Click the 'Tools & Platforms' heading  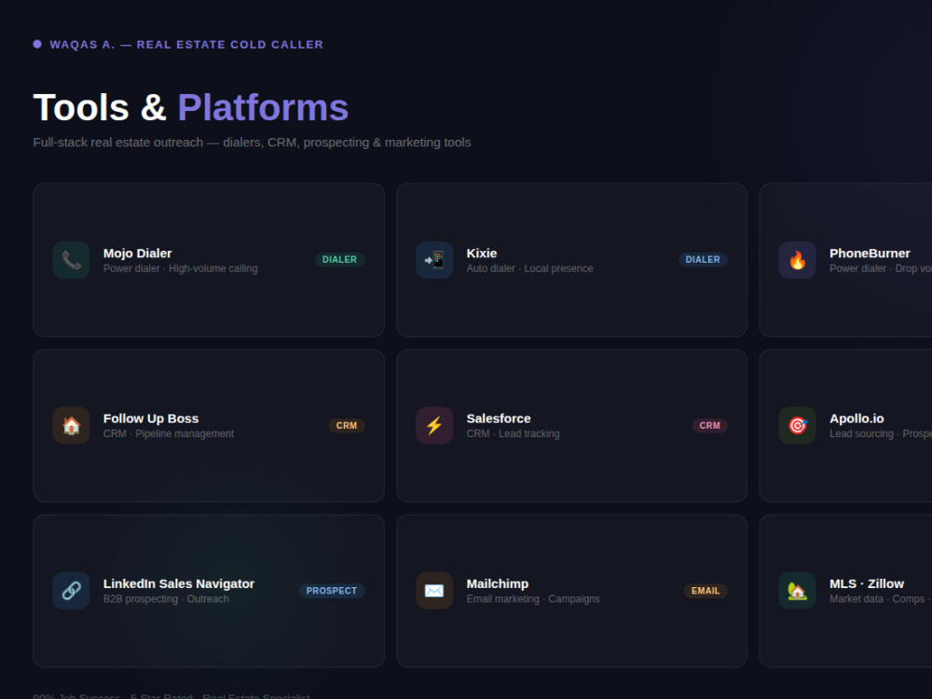point(191,107)
